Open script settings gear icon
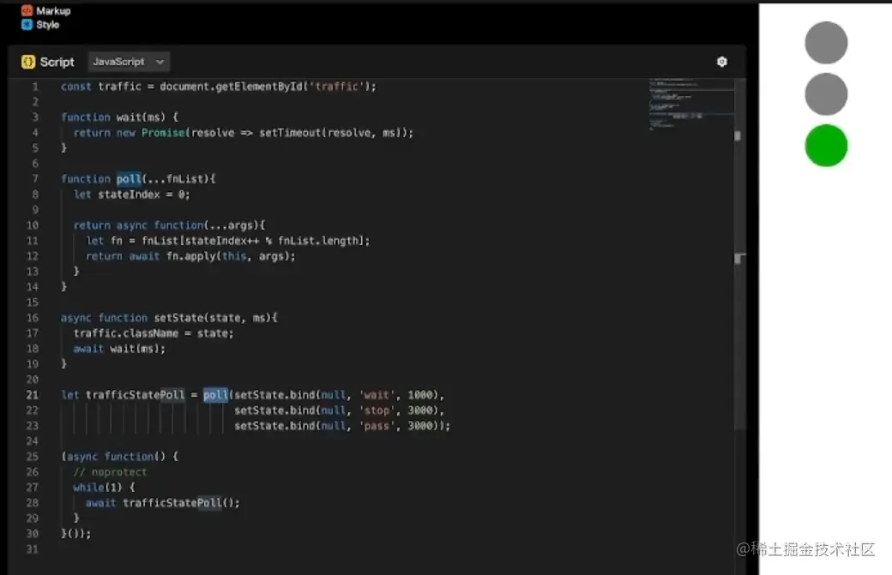Screen dimensions: 892x575 coord(722,62)
